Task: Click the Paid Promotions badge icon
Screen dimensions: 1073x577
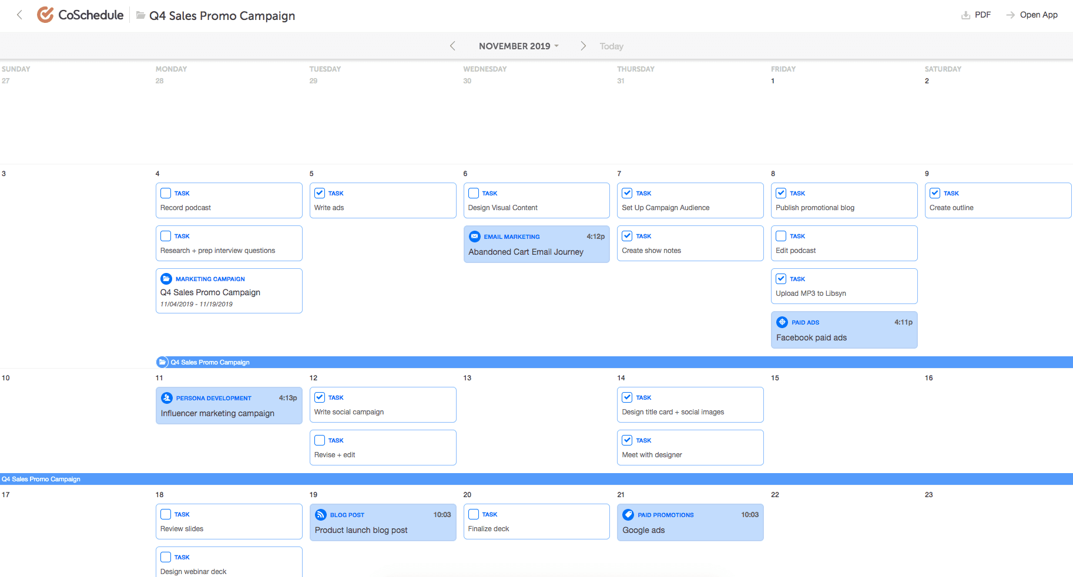Action: click(628, 515)
